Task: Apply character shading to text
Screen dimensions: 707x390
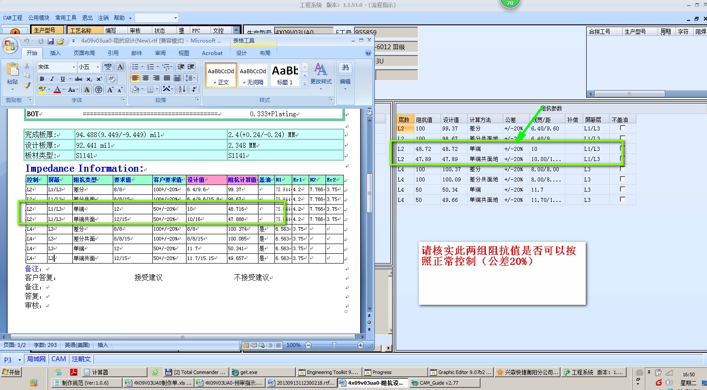Action: (87, 90)
